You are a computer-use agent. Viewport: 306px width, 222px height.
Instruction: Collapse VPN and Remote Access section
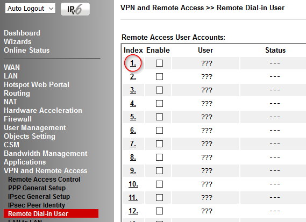tap(46, 171)
